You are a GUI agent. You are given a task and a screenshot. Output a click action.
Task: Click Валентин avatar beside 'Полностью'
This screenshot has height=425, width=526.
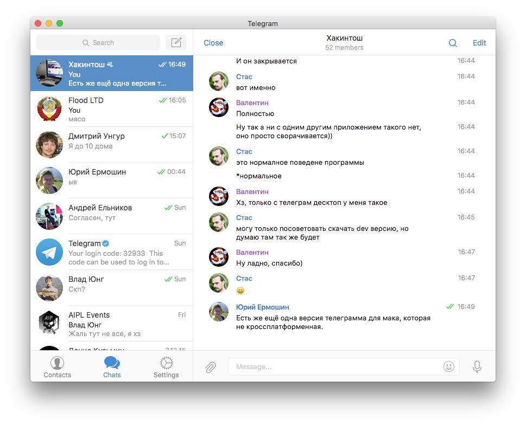(219, 107)
